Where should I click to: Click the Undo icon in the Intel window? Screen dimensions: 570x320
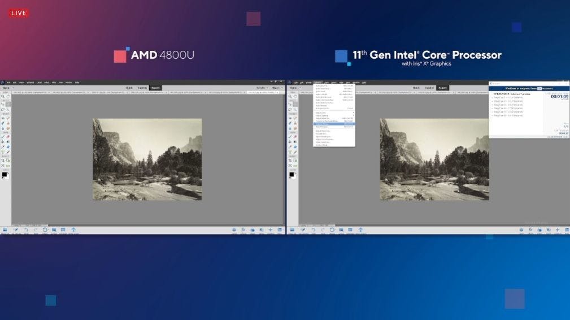pos(314,230)
